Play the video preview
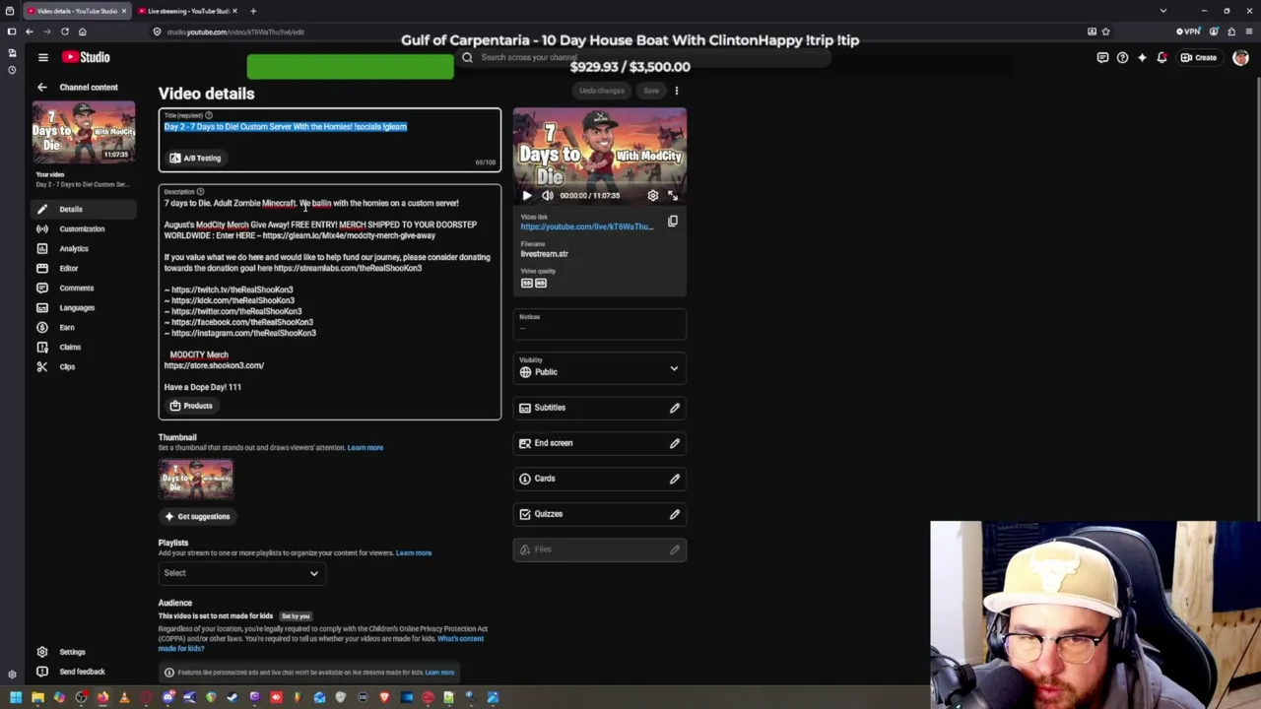1261x709 pixels. (526, 196)
